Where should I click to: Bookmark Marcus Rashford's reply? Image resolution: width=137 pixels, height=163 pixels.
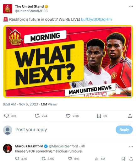(x=123, y=159)
